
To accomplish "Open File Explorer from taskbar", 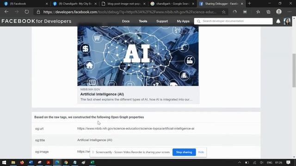I will pos(13,162).
